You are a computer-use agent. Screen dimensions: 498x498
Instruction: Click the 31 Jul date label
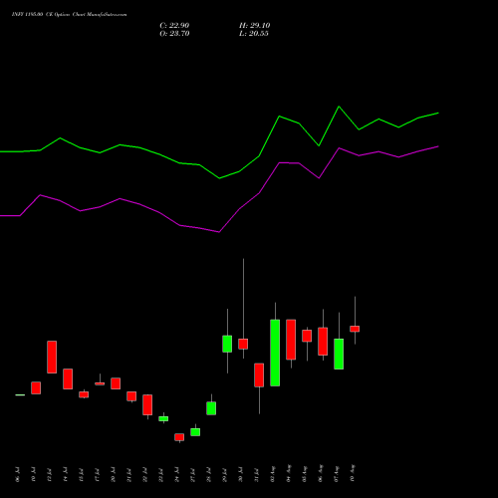pyautogui.click(x=256, y=474)
